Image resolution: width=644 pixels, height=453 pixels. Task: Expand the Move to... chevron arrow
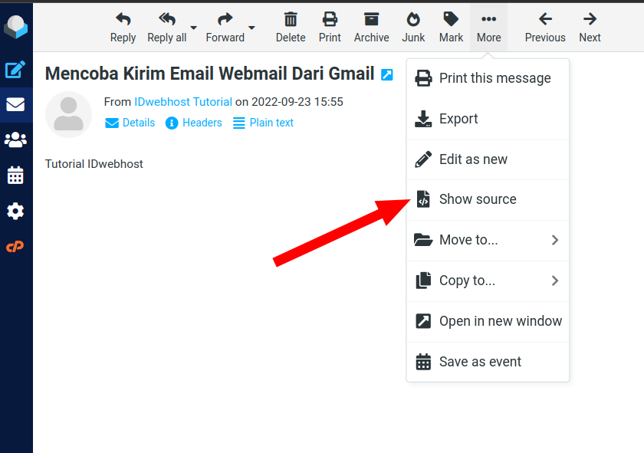click(x=555, y=240)
